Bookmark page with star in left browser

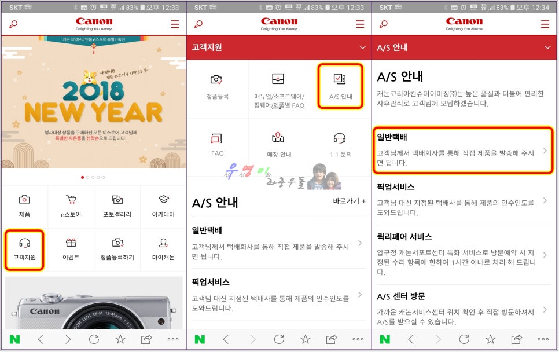(120, 339)
